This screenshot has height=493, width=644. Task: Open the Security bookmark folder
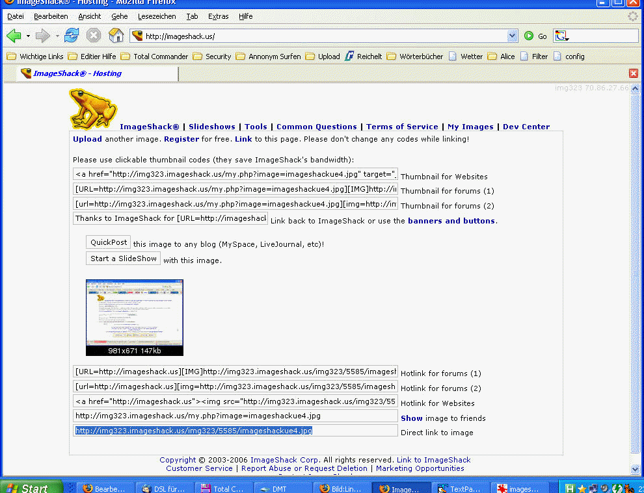click(x=212, y=57)
